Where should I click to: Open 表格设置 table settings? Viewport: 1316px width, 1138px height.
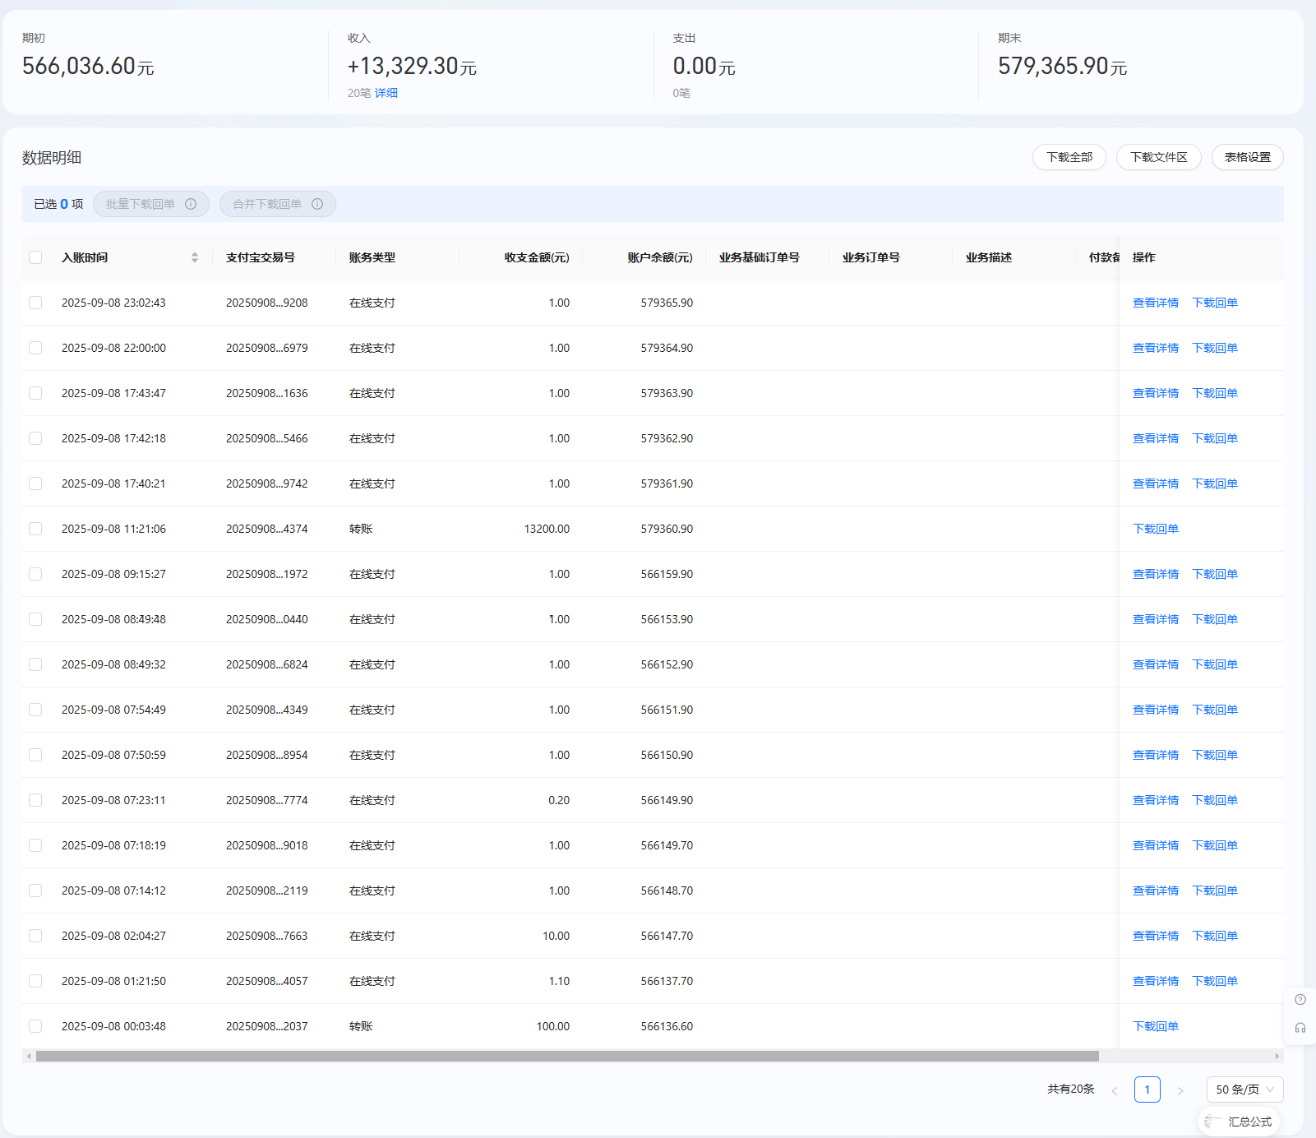point(1247,157)
